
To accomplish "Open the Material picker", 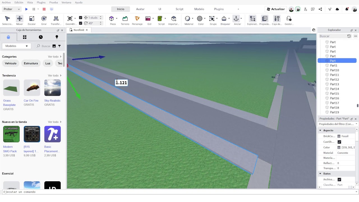I will click(x=188, y=19).
